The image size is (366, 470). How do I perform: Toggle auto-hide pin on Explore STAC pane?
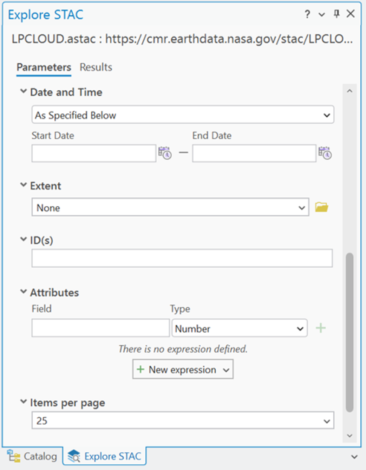point(336,14)
